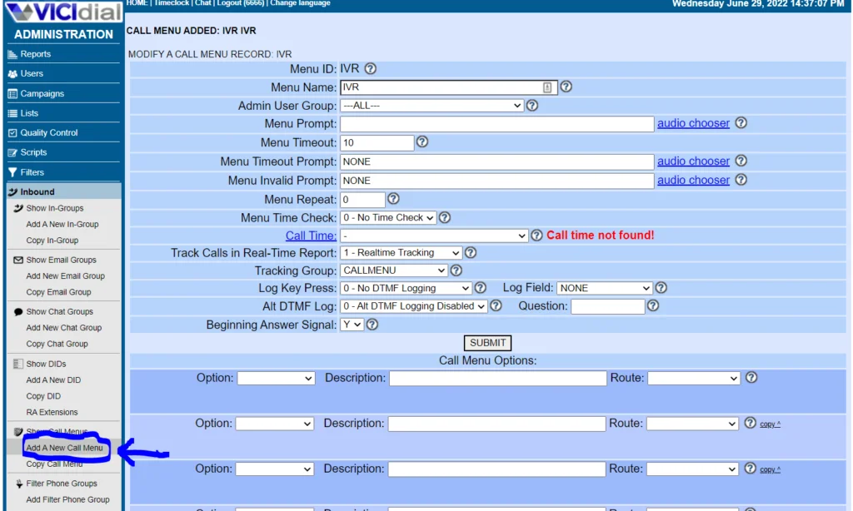The image size is (853, 511).
Task: Click the help icon beside Question field
Action: coord(653,305)
